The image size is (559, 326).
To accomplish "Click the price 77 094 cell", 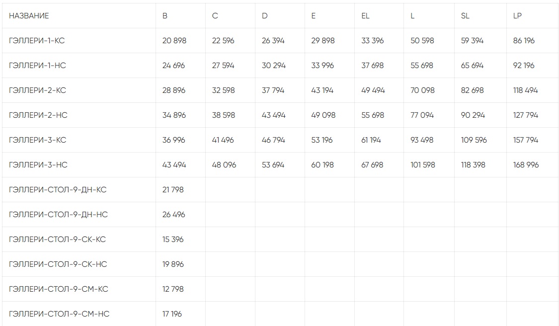I will [422, 115].
